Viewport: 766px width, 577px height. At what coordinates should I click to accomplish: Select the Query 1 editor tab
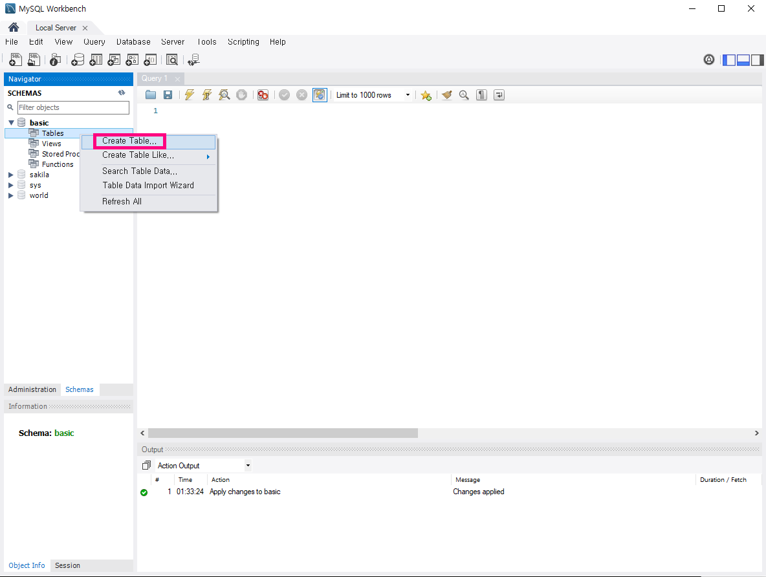tap(155, 78)
